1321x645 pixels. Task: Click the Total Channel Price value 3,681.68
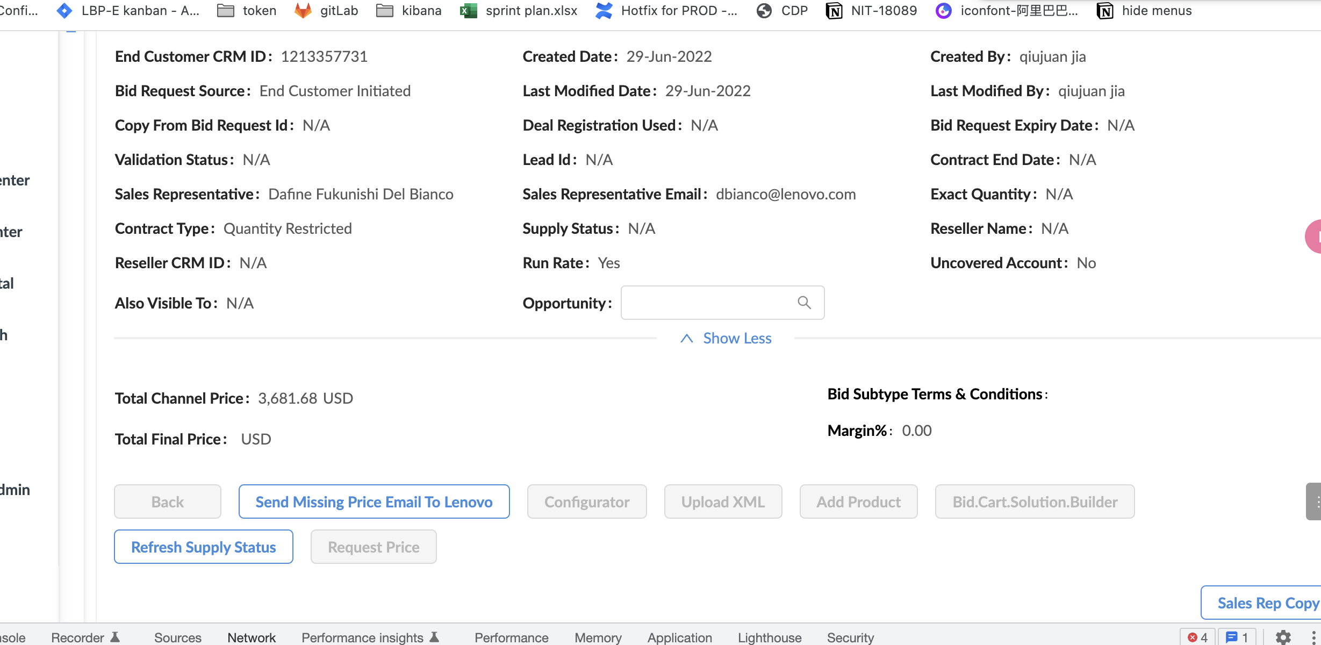click(288, 398)
